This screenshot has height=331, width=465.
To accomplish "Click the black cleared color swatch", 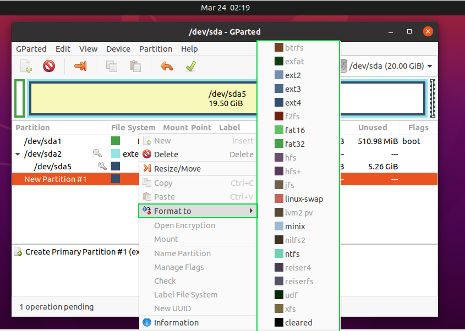I will pos(279,322).
